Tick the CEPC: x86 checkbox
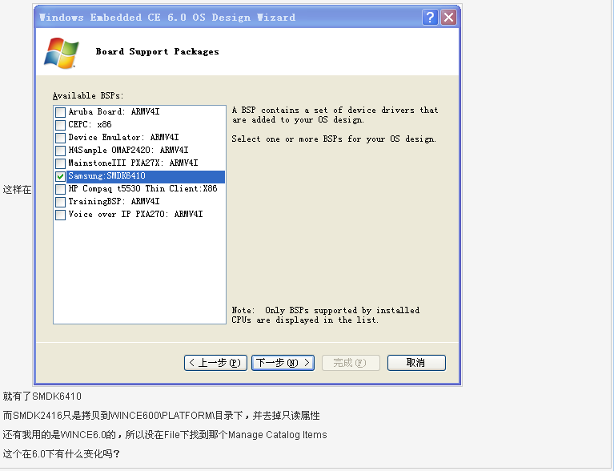The width and height of the screenshot is (614, 471). (60, 126)
